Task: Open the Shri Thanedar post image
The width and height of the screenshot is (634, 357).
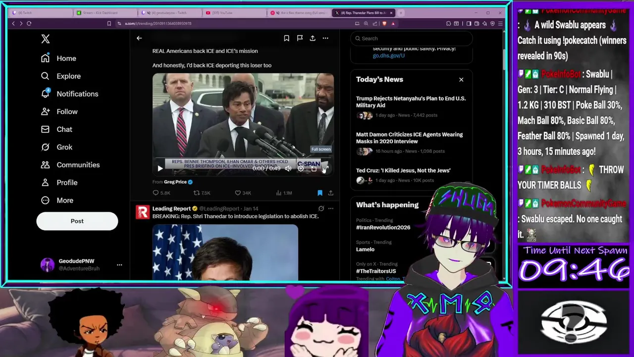Action: tap(225, 252)
